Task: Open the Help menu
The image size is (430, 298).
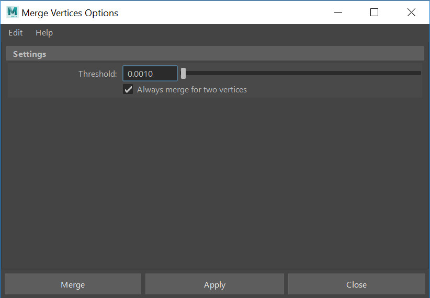Action: [x=44, y=33]
